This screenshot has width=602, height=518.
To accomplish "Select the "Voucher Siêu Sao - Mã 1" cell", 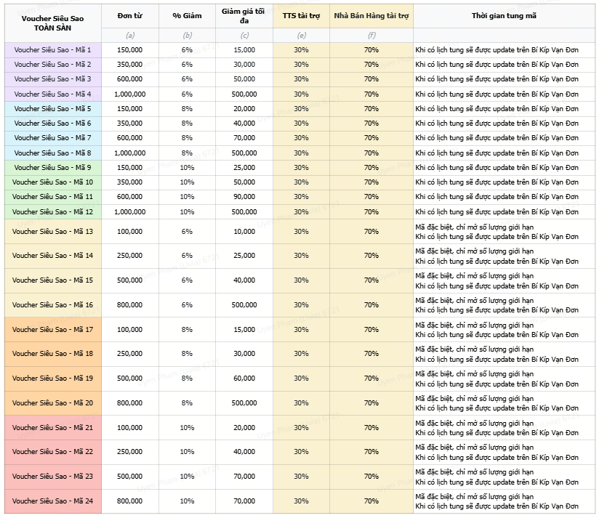I will pos(52,49).
